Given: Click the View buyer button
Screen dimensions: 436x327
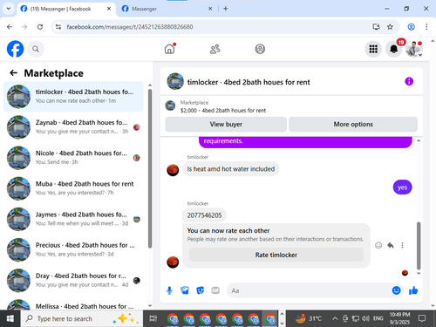Looking at the screenshot, I should pos(226,124).
